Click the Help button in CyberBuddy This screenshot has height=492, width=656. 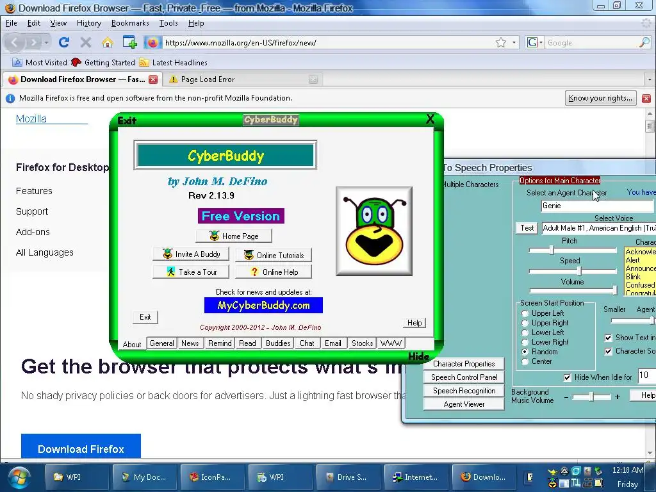[414, 323]
